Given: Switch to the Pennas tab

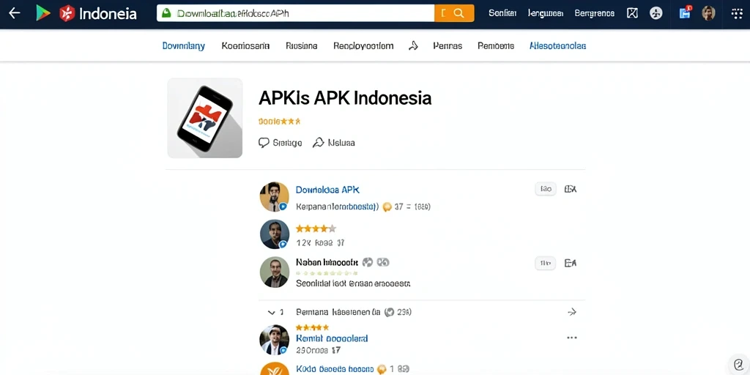Looking at the screenshot, I should coord(448,46).
